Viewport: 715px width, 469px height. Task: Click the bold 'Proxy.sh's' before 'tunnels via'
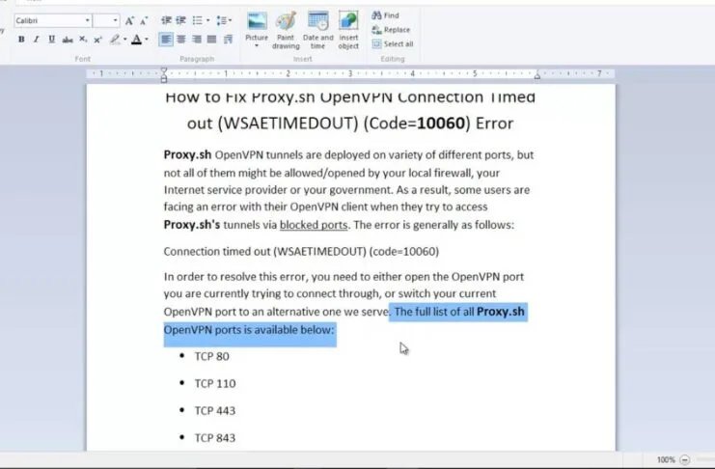point(192,225)
